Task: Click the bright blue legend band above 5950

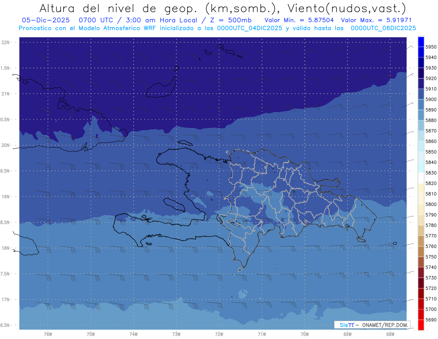Action: click(421, 42)
